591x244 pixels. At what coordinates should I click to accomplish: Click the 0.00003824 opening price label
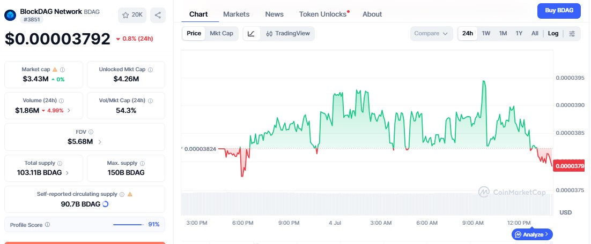click(199, 149)
